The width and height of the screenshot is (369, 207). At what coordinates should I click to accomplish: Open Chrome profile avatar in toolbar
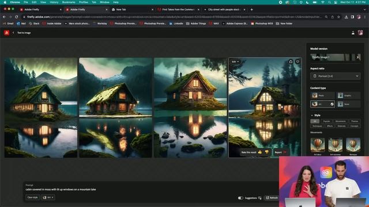click(x=359, y=17)
